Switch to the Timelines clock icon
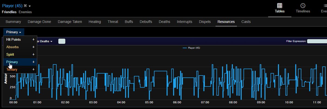The height and width of the screenshot is (109, 327). point(303,5)
